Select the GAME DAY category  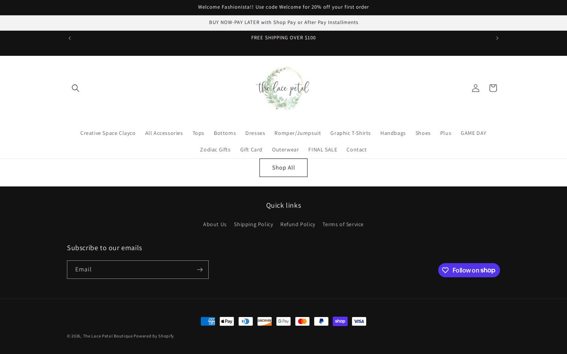473,133
